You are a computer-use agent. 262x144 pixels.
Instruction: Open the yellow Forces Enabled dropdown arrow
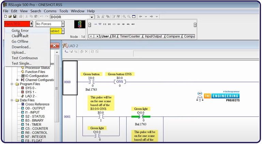(63, 31)
